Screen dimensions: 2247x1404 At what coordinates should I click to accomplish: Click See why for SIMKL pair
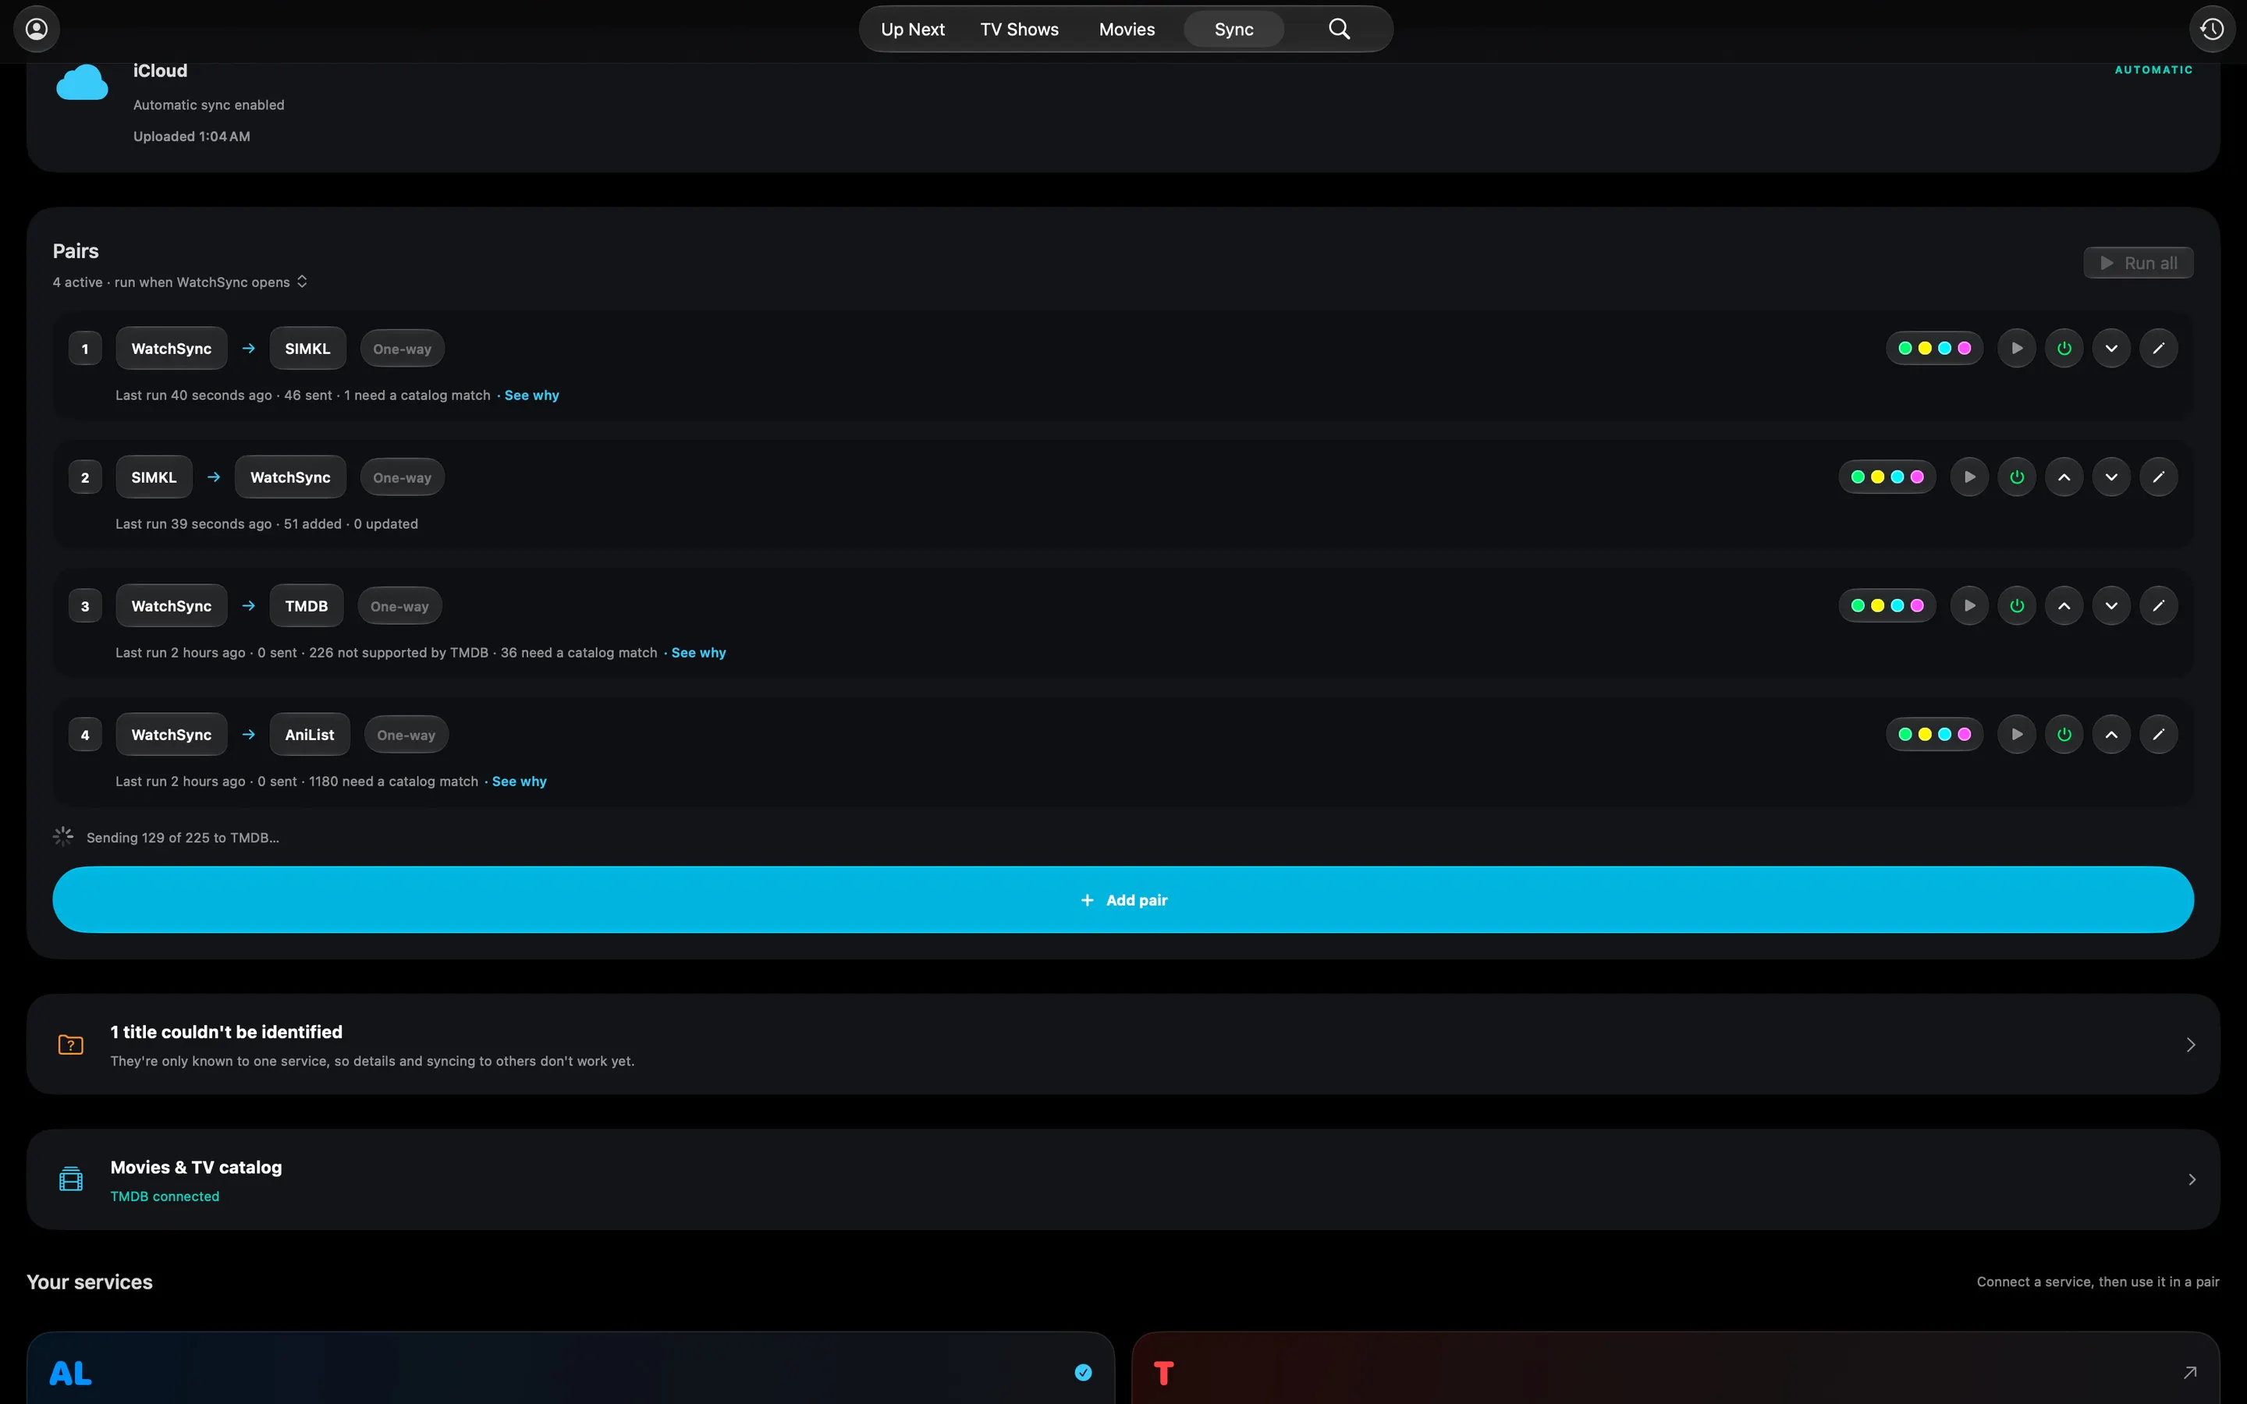pos(531,395)
